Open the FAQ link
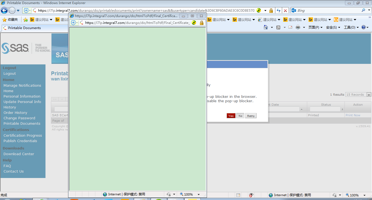Screen dimensions: 372x200 point(7,166)
